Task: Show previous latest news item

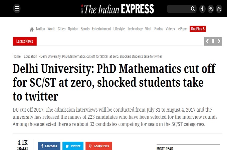Action: tap(207, 41)
